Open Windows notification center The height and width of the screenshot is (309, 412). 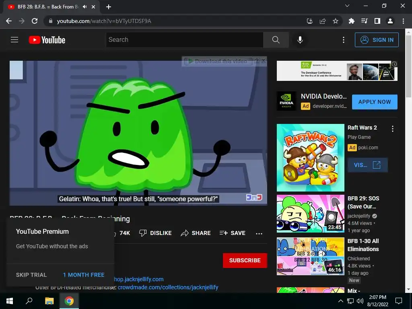click(399, 301)
